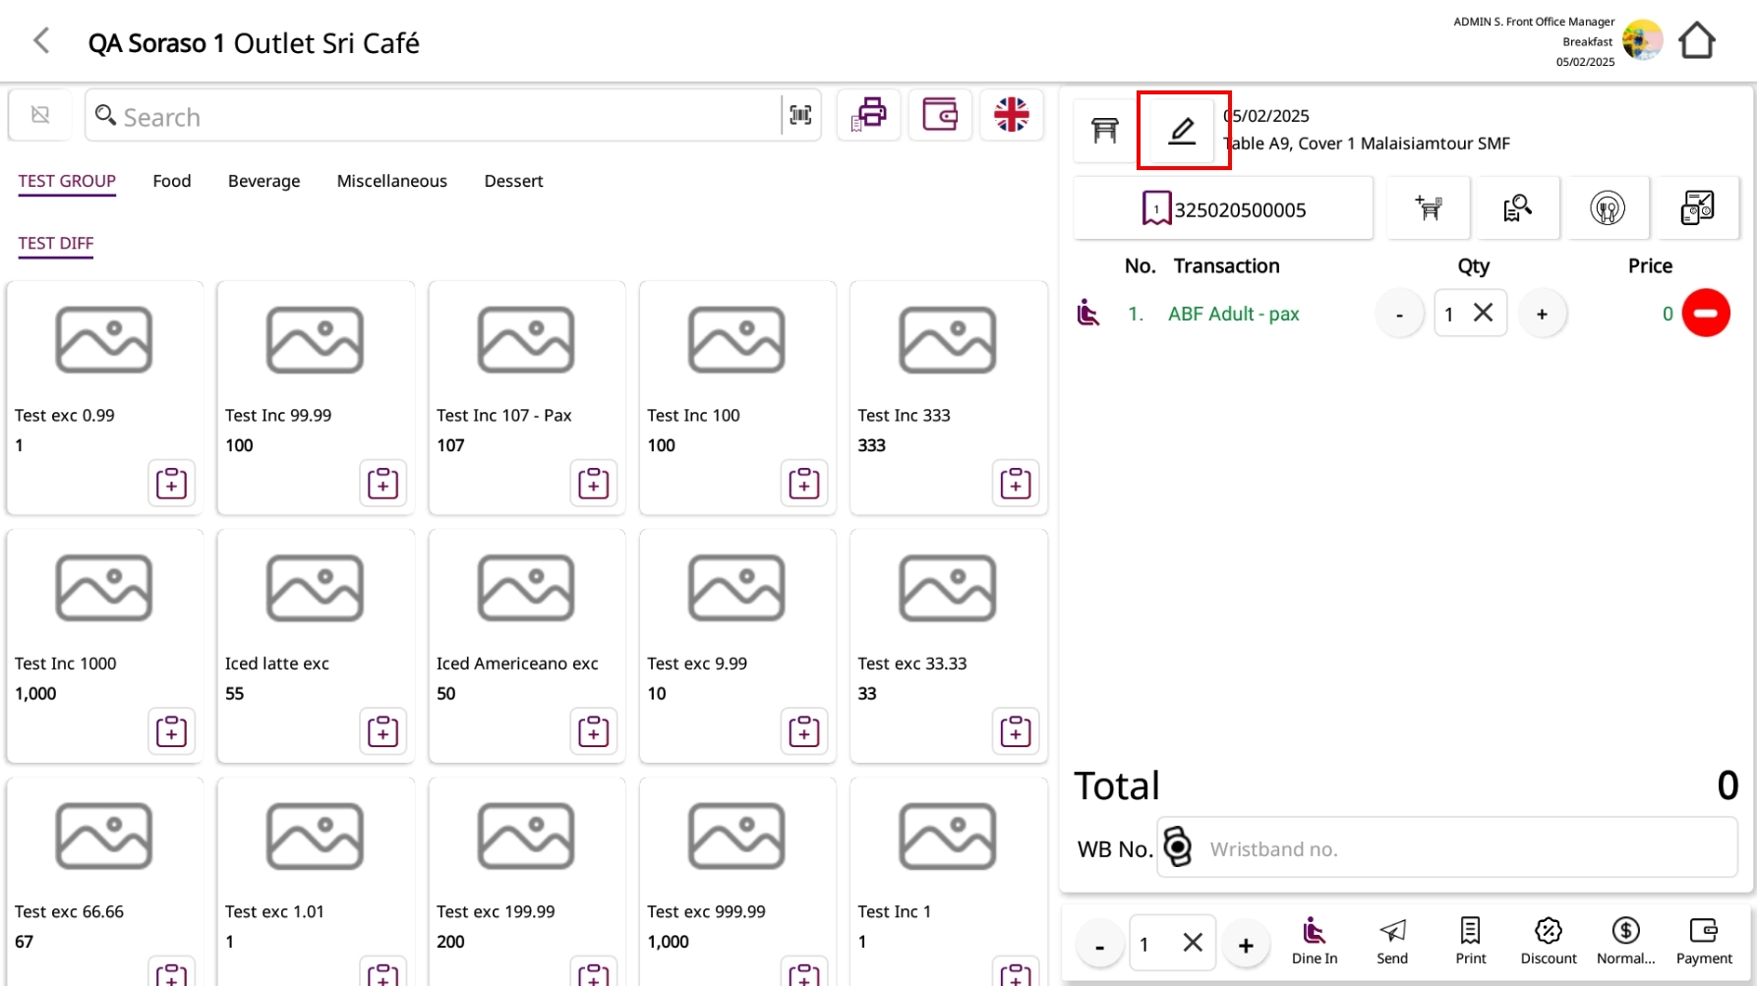
Task: Increase ABF Adult quantity with plus button
Action: coord(1542,315)
